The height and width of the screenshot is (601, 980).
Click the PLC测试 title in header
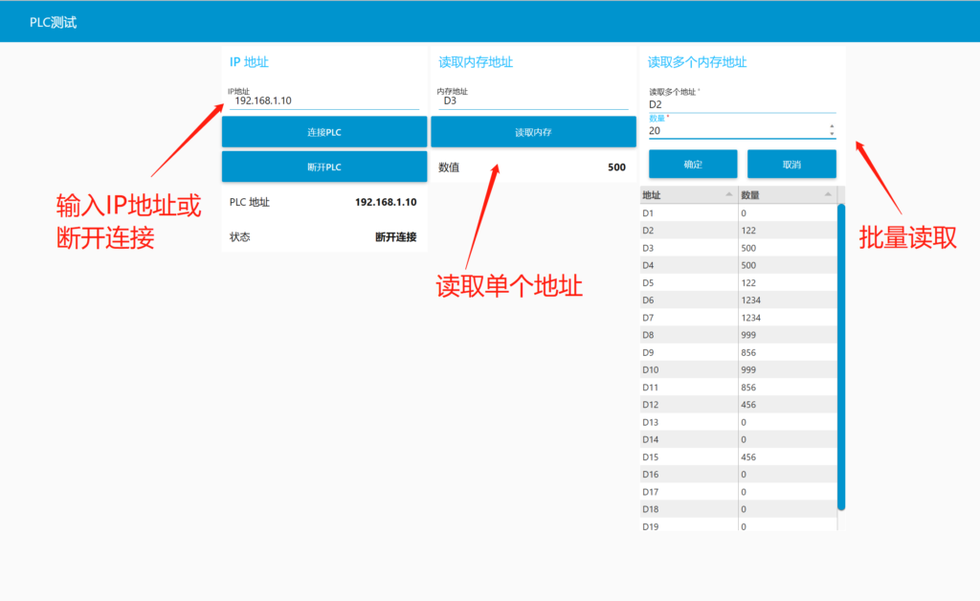tap(54, 22)
